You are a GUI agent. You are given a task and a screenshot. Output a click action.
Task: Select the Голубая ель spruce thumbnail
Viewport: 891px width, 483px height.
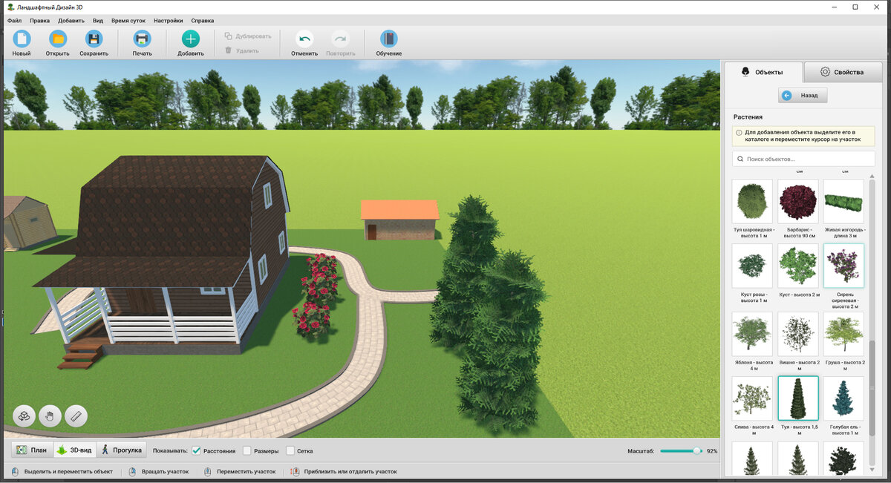click(843, 399)
